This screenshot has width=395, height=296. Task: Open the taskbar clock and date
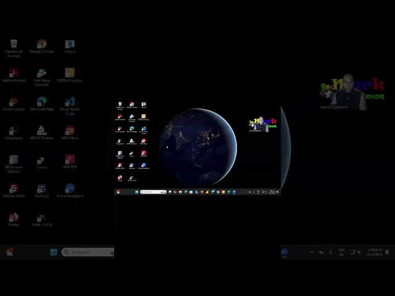click(374, 252)
